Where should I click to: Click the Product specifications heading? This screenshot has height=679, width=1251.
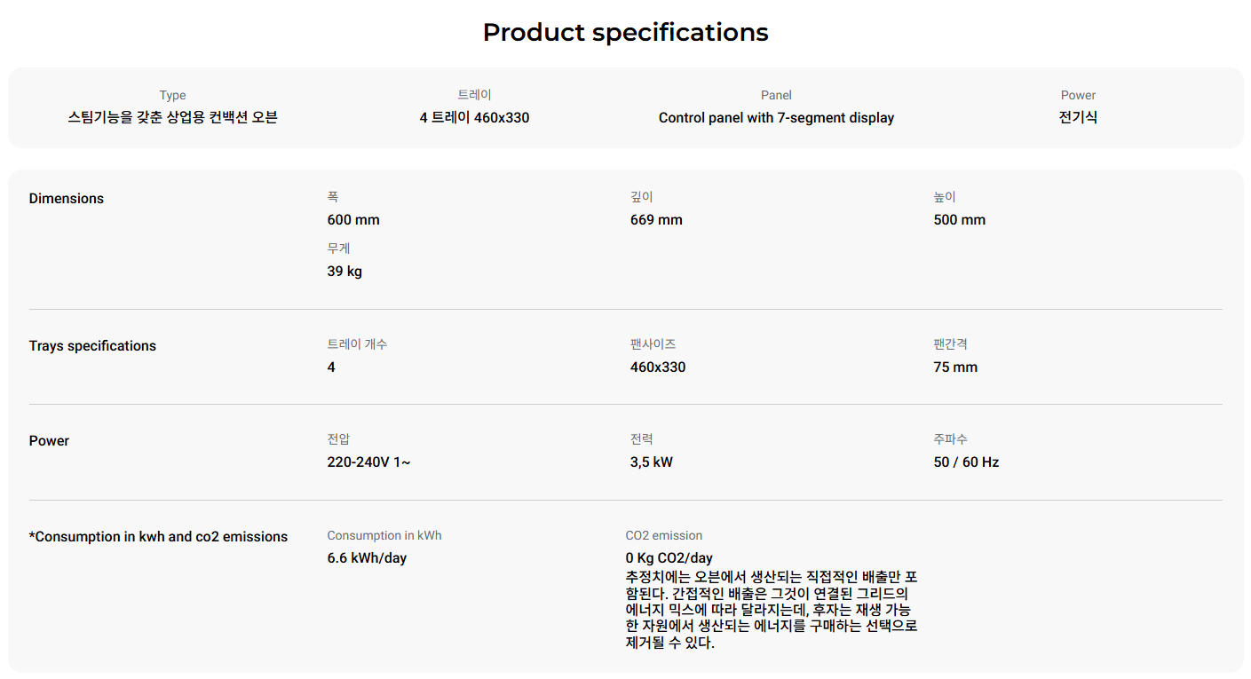click(625, 33)
